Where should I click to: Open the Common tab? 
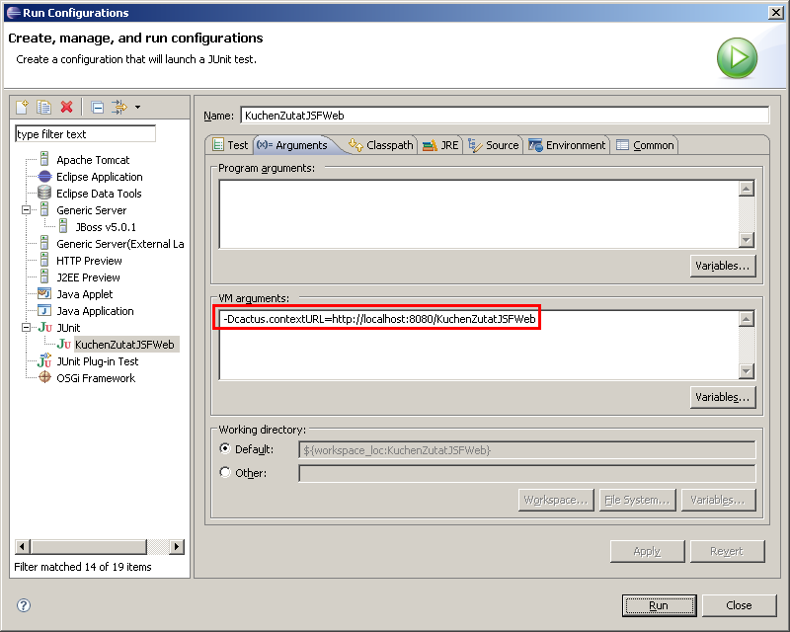point(646,145)
